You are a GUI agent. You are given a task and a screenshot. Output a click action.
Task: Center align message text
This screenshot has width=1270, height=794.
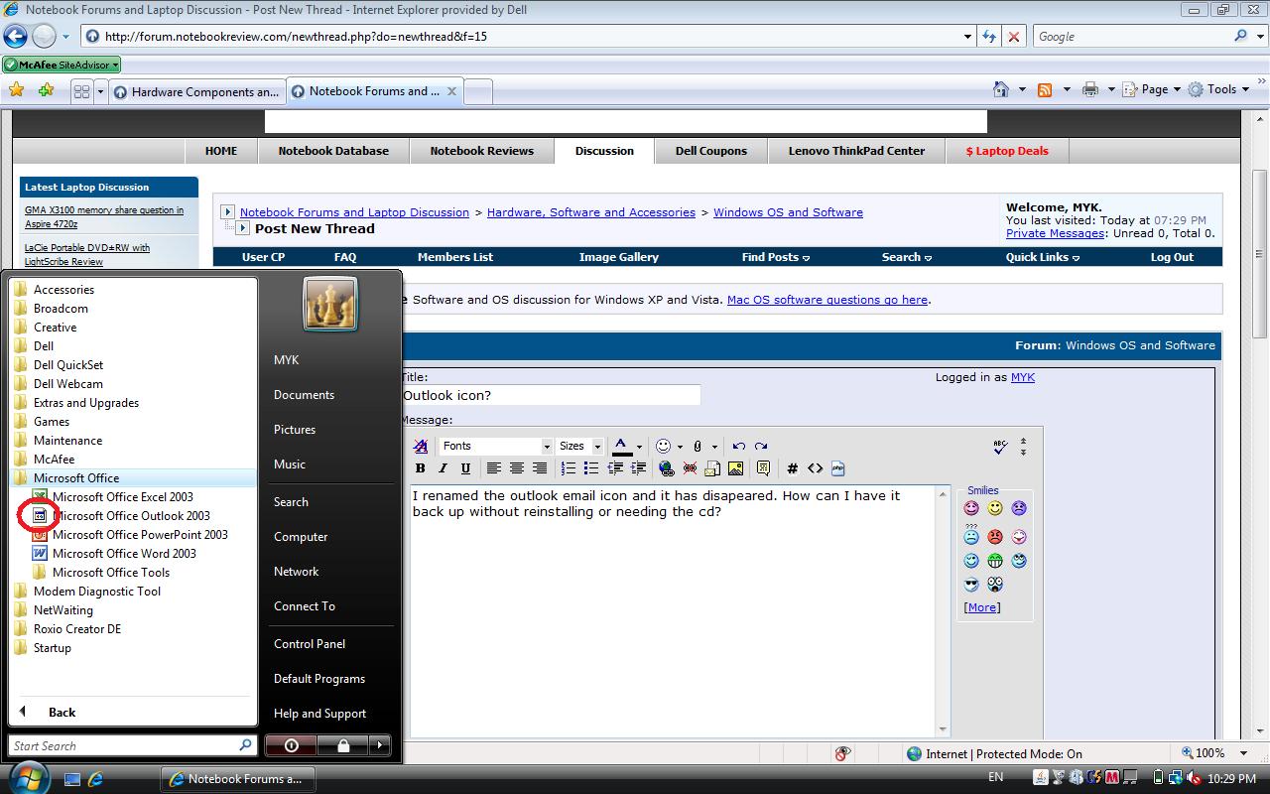pos(517,468)
